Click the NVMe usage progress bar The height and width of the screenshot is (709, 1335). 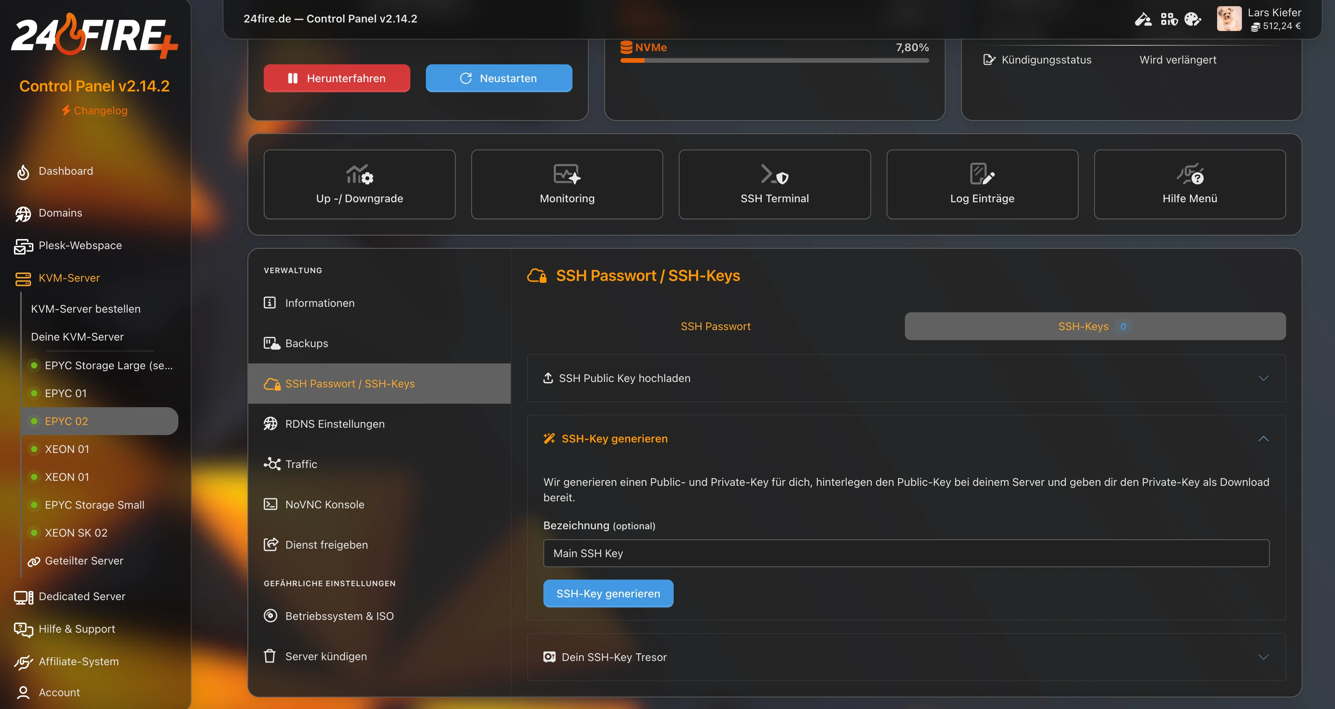774,60
